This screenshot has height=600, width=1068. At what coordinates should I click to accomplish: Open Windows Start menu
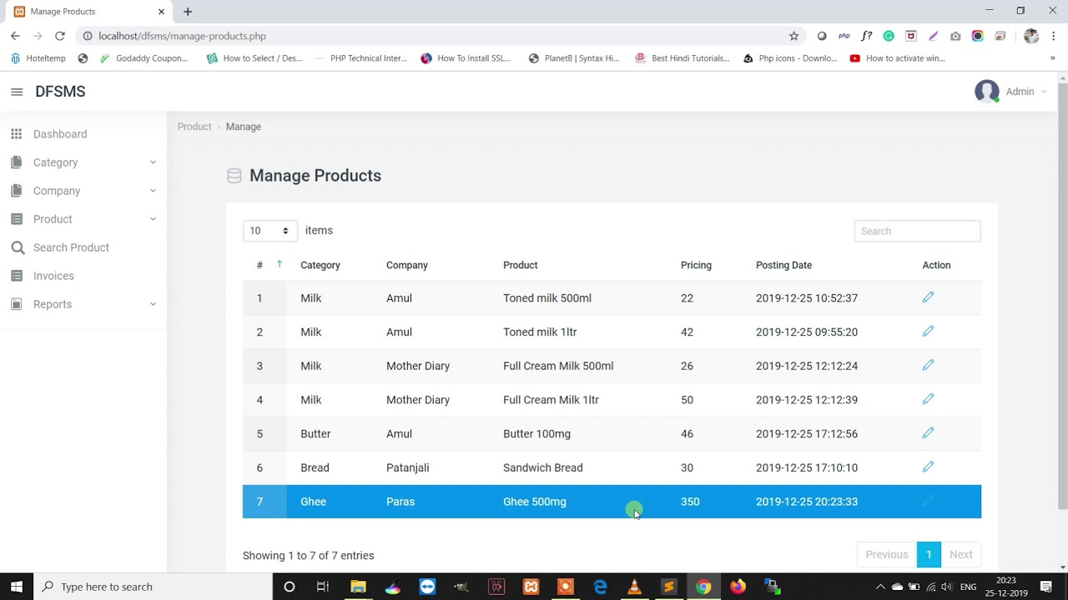point(17,587)
